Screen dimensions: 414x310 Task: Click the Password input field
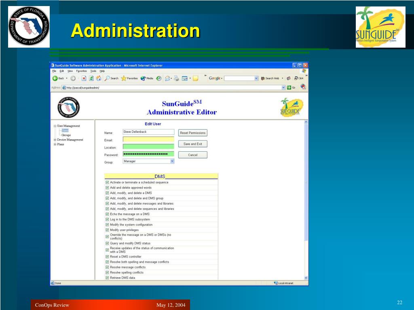pos(148,154)
